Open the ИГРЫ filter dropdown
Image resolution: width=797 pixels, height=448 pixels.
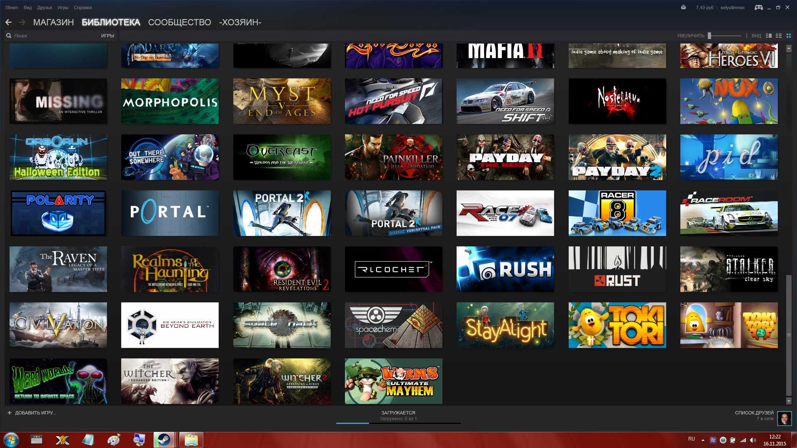click(108, 36)
